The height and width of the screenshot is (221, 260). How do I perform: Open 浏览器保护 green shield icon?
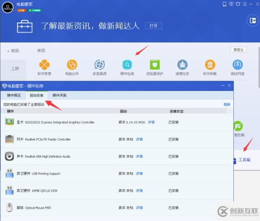(155, 65)
